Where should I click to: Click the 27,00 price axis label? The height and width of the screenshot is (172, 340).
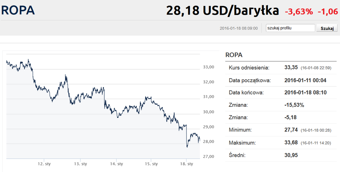click(209, 156)
